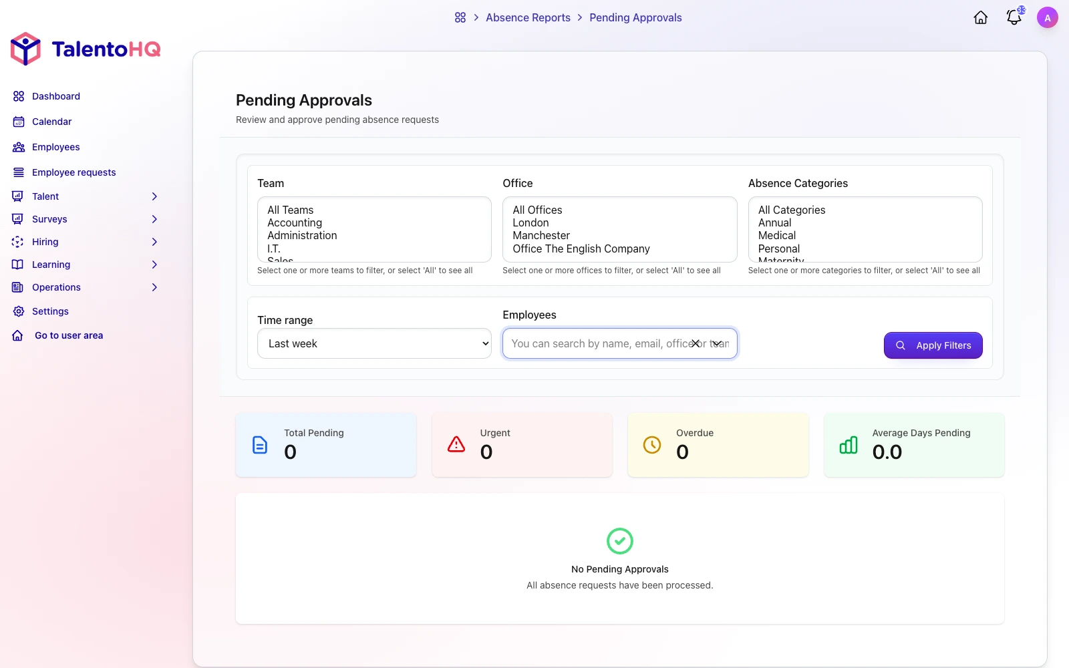Click the Overdue clock icon
The width and height of the screenshot is (1069, 668).
tap(652, 445)
